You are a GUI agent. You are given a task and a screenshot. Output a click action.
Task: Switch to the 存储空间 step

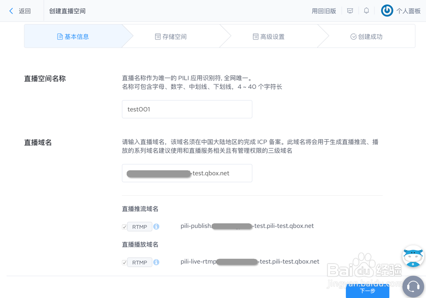(x=170, y=37)
